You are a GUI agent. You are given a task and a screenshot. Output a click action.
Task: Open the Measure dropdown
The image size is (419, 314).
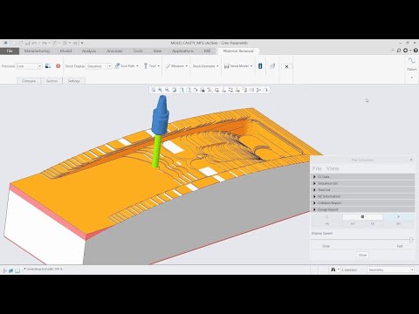(x=176, y=66)
